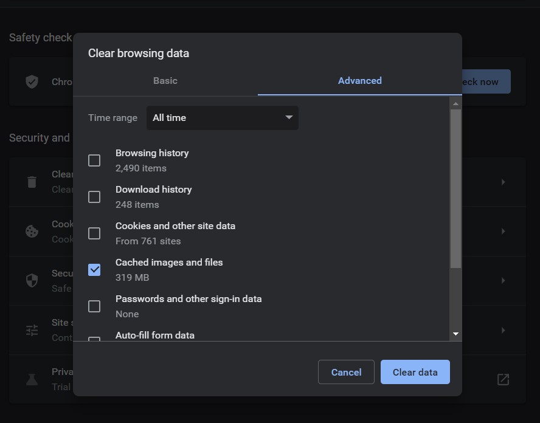Viewport: 540px width, 423px height.
Task: Switch to the Basic tab
Action: pyautogui.click(x=165, y=81)
